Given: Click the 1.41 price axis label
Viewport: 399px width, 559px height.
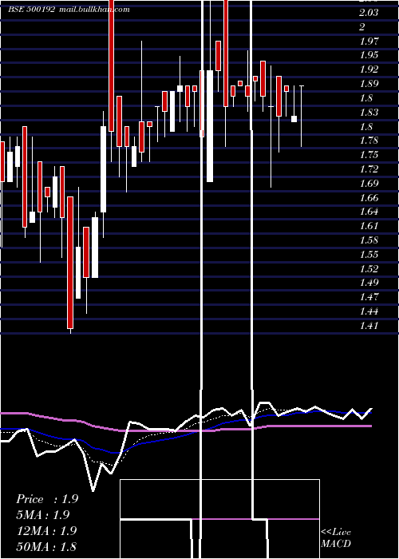Looking at the screenshot, I should 369,326.
